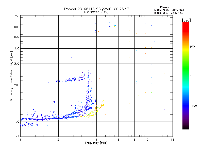Click the y-axis tick label '400'
Viewport: 203px width, 152px height.
click(17, 49)
